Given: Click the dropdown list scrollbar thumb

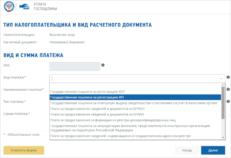Looking at the screenshot, I should pyautogui.click(x=223, y=103).
